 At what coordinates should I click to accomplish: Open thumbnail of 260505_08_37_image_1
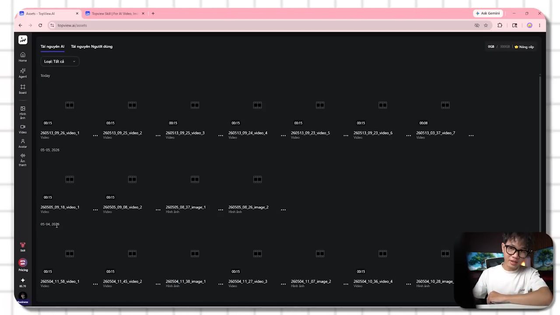pyautogui.click(x=195, y=179)
